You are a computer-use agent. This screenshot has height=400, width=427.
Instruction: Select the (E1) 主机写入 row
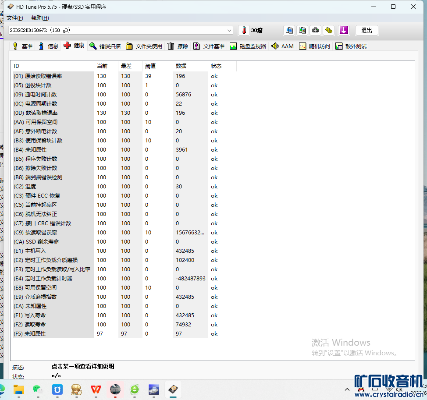point(125,251)
